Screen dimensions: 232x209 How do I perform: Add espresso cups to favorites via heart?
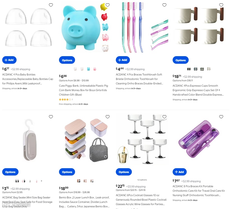221,5
